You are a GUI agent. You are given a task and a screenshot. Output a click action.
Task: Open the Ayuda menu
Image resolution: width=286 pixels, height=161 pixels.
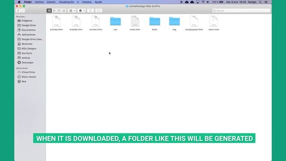[98, 2]
